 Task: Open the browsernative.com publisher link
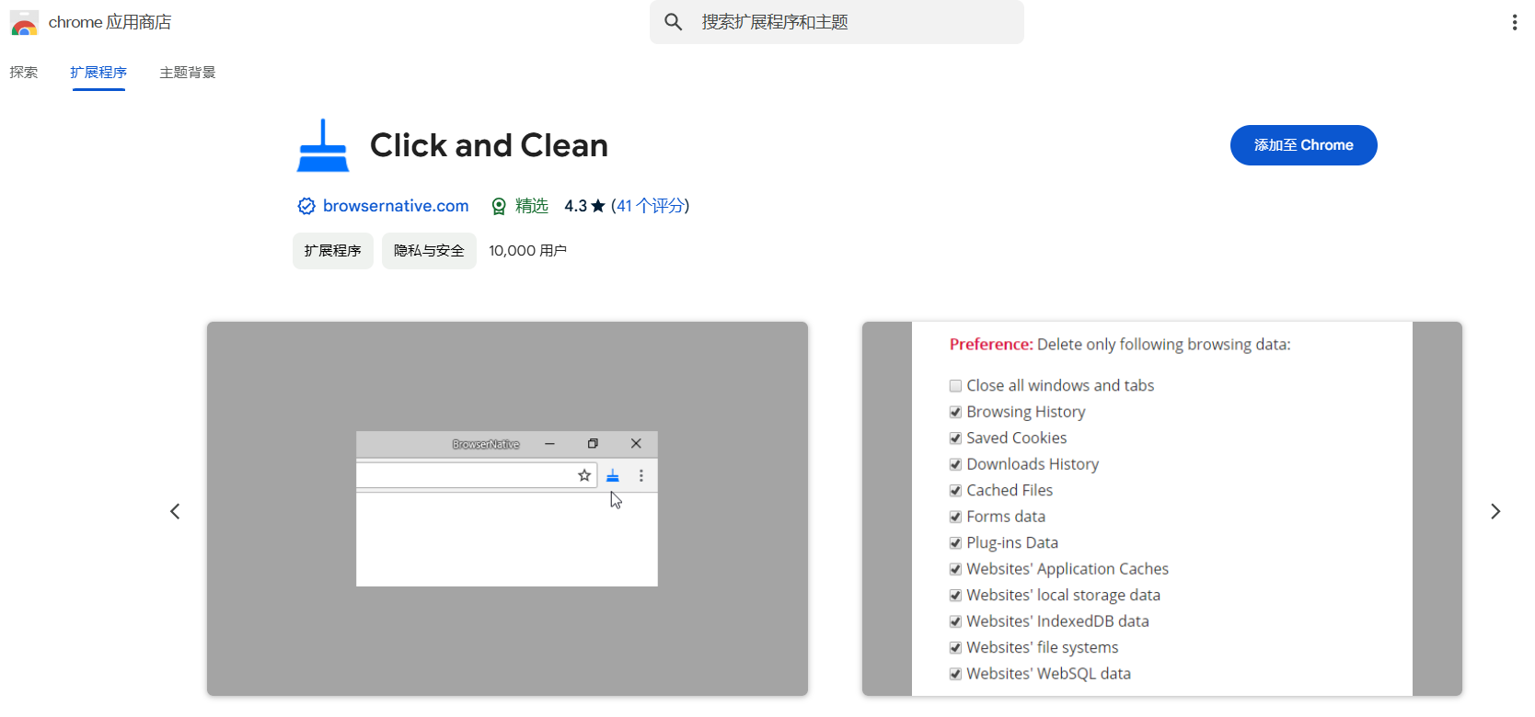[x=396, y=206]
